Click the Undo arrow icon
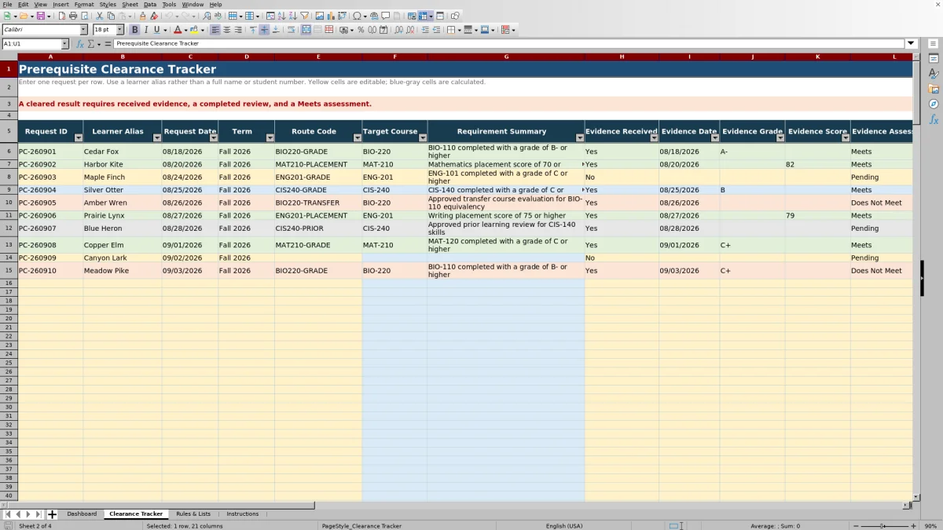Screen dimensions: 943x530 coord(168,16)
